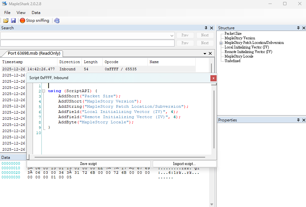Select the Packet Size structure item
Image resolution: width=306 pixels, height=207 pixels.
[x=233, y=34]
